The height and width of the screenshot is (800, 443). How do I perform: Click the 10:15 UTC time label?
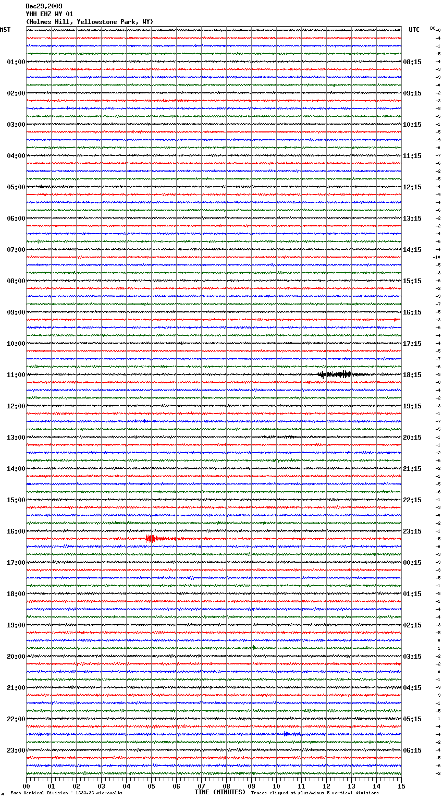tap(412, 125)
